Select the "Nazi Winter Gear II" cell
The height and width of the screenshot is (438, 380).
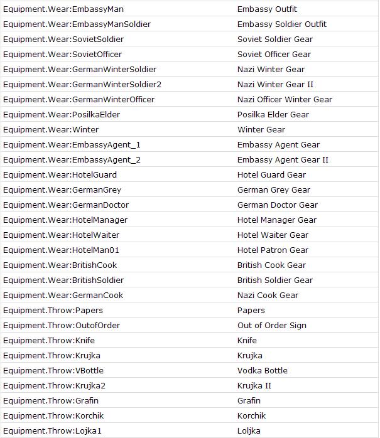pos(275,85)
